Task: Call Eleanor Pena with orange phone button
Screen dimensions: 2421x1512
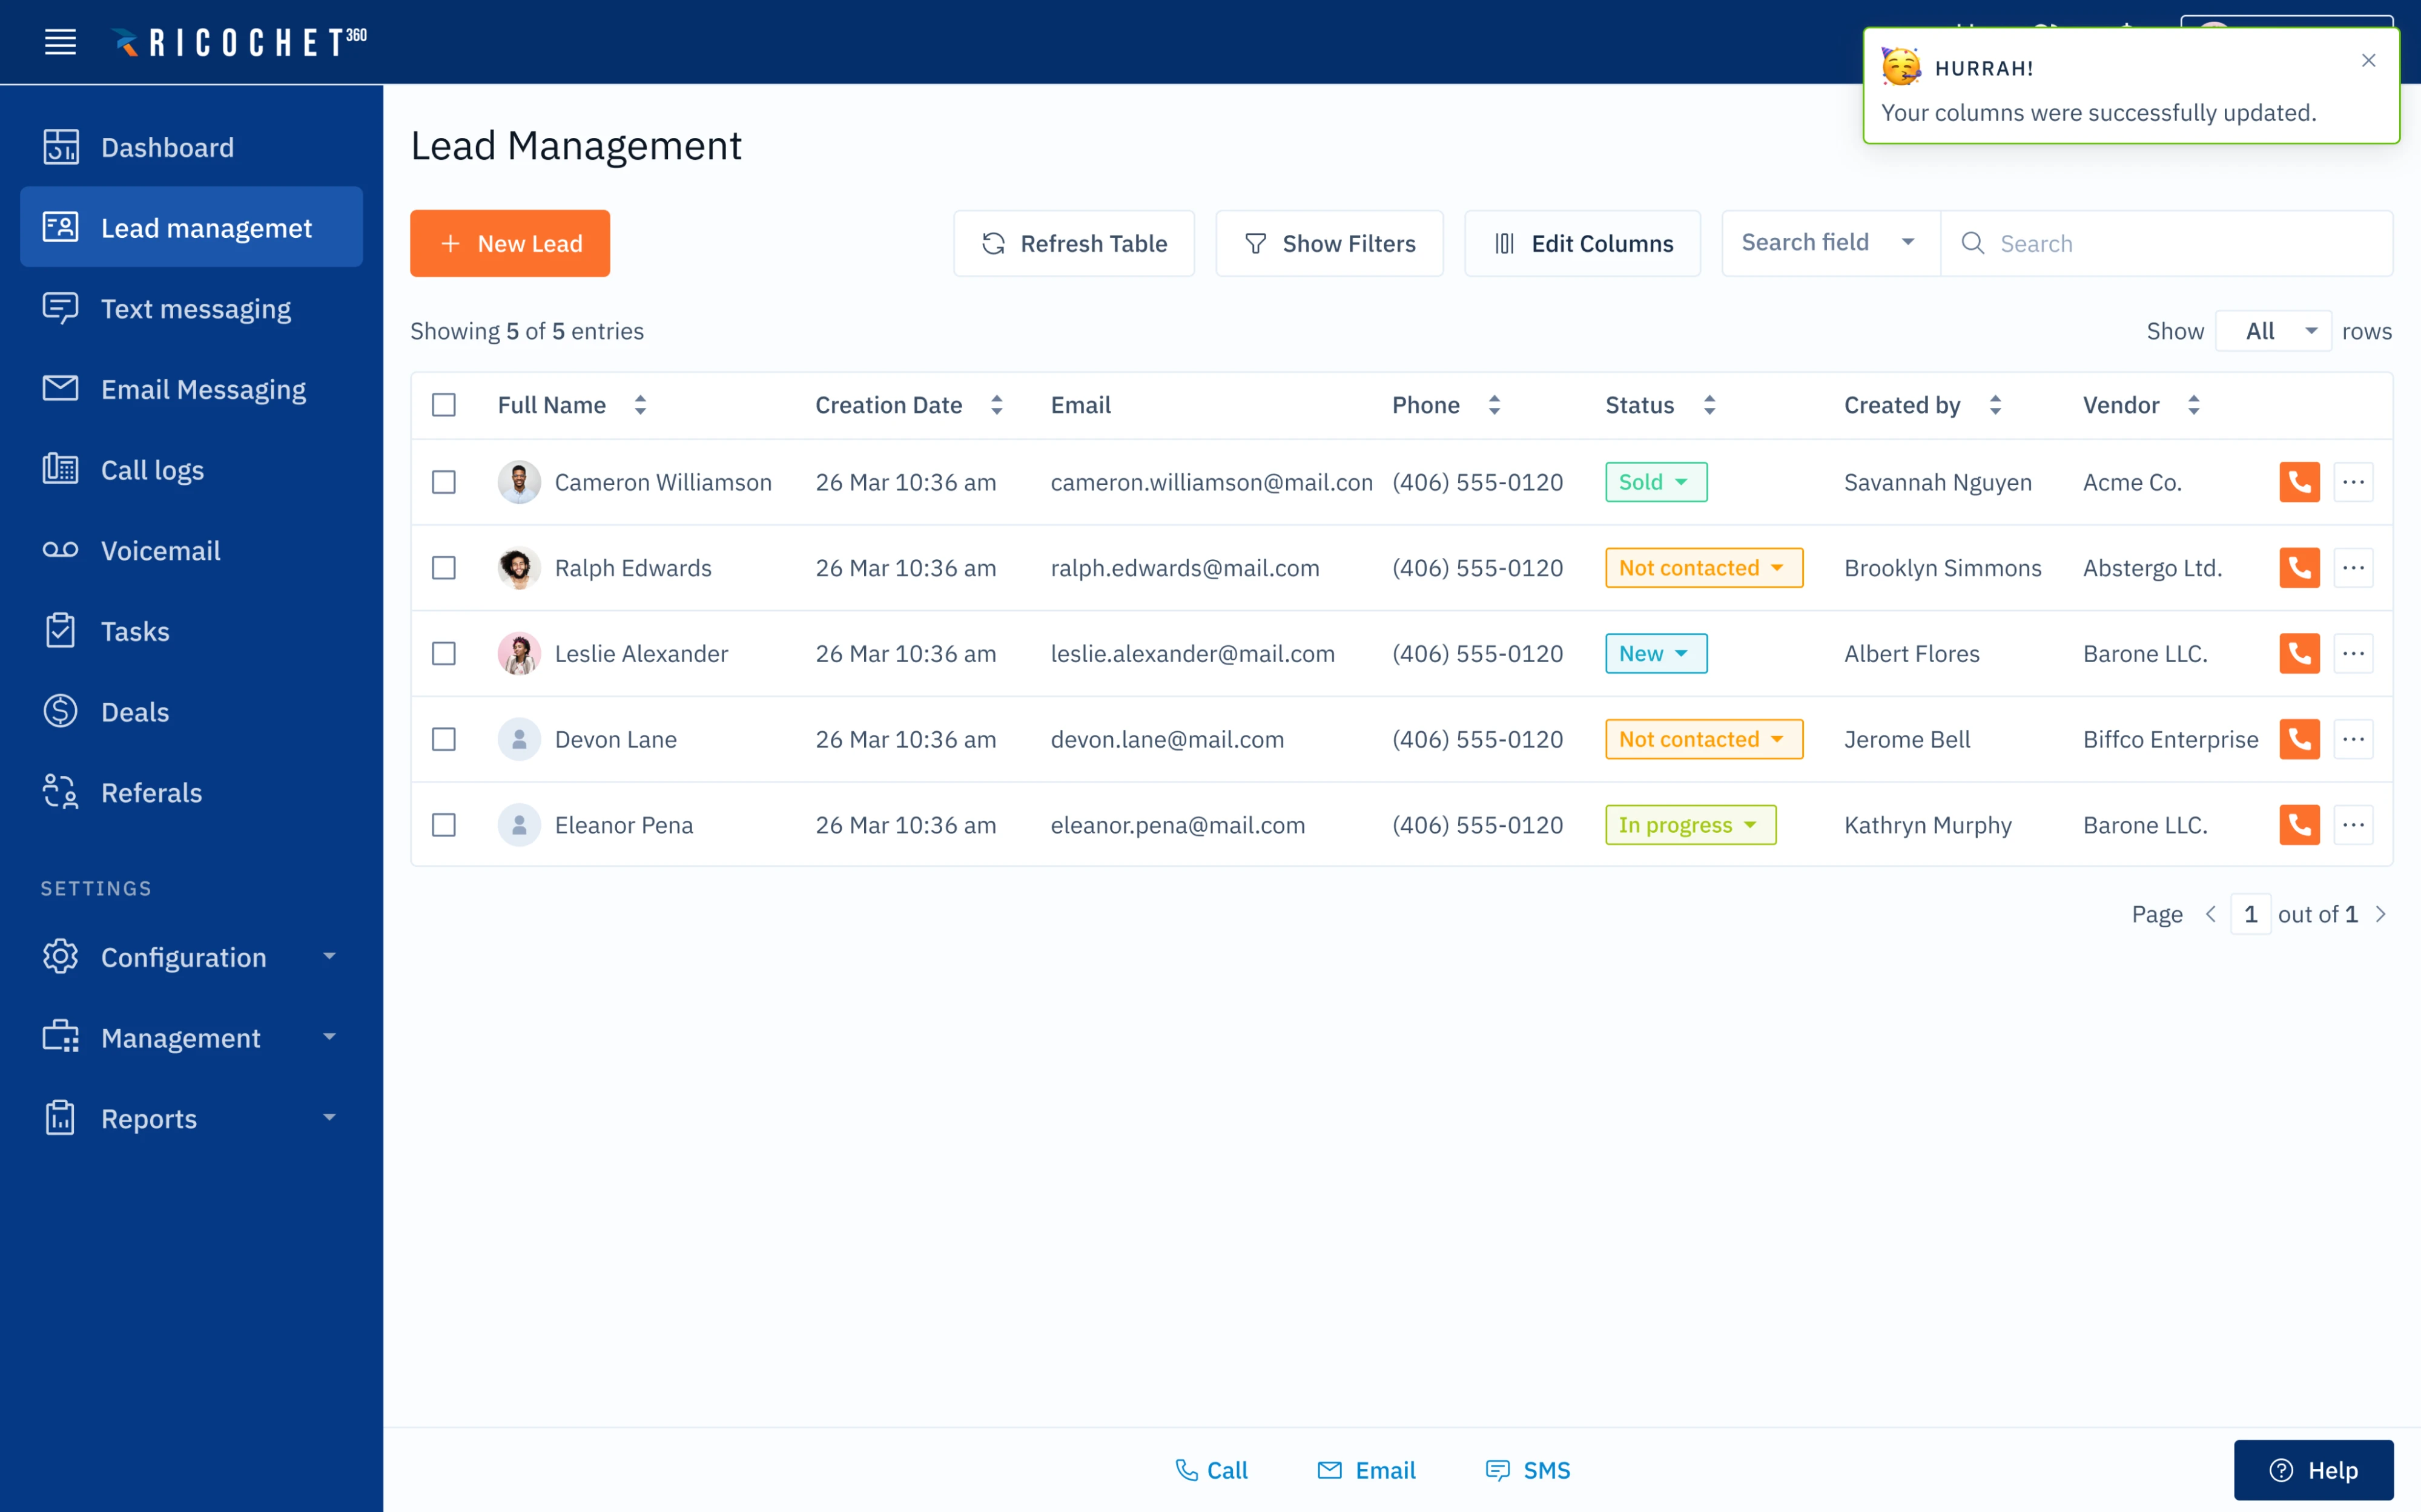Action: (x=2299, y=825)
